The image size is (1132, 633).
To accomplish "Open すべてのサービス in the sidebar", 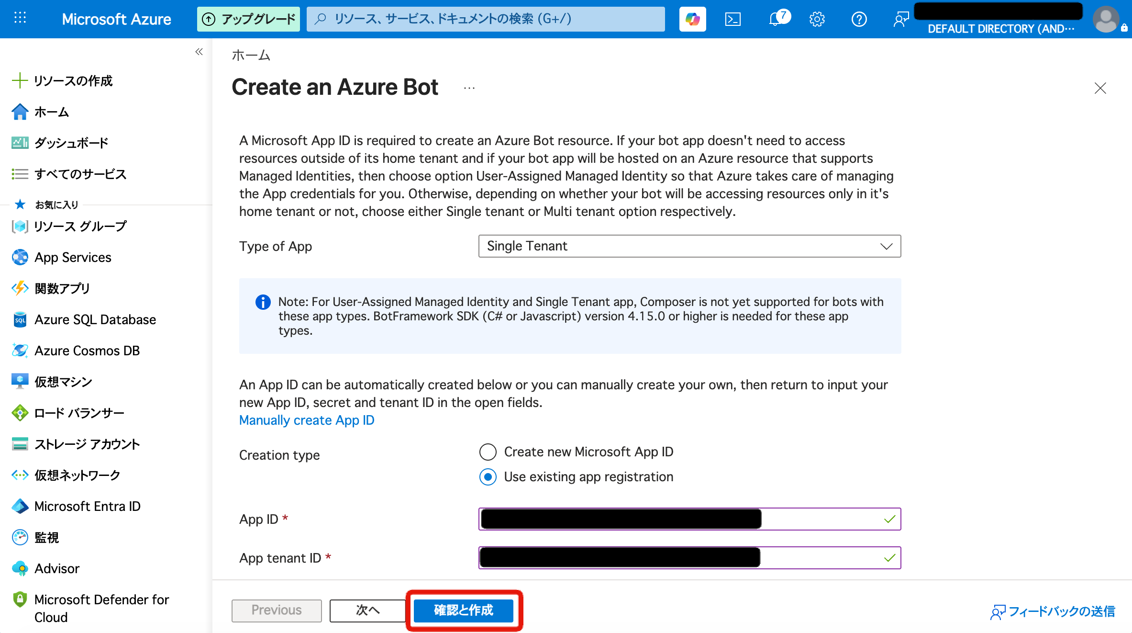I will tap(80, 174).
